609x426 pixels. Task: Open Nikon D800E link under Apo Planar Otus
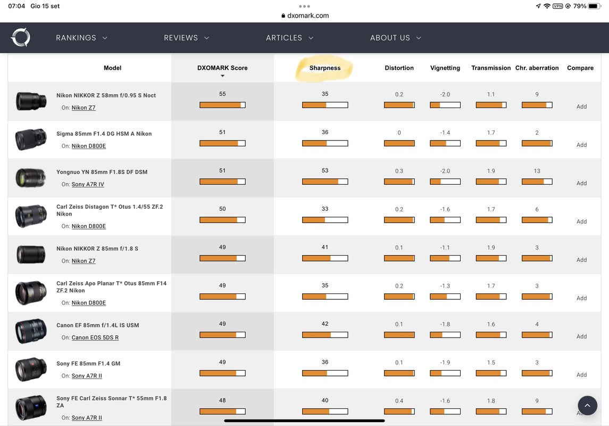pyautogui.click(x=88, y=302)
